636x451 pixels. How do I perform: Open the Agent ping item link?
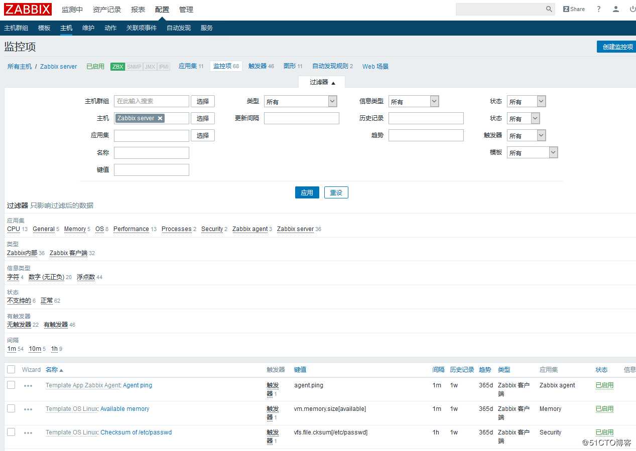[x=138, y=385]
